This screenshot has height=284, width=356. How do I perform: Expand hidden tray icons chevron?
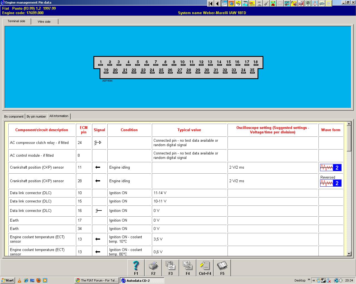click(314, 280)
